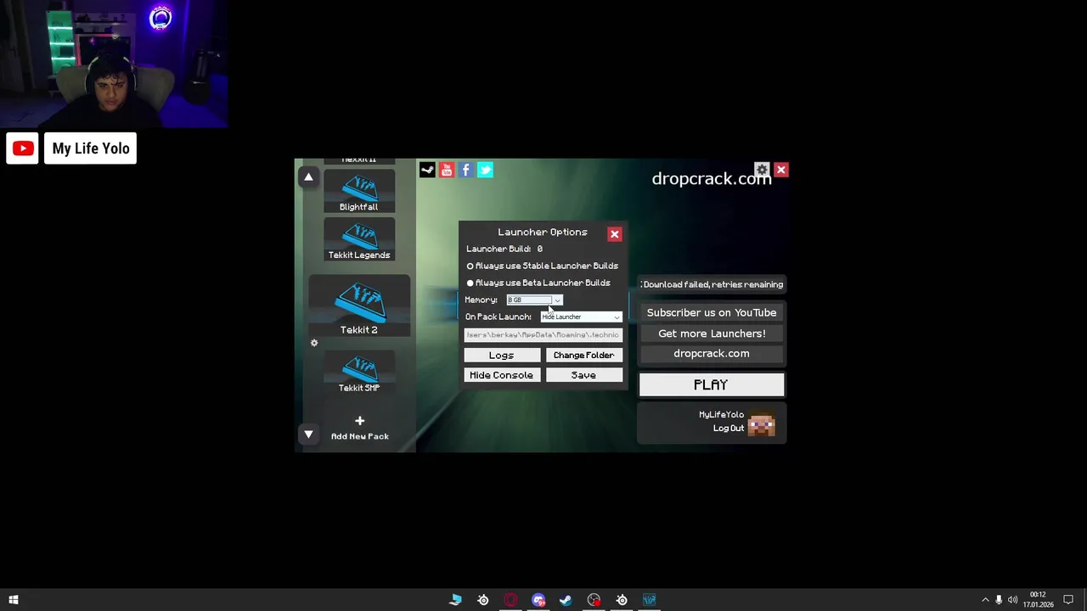Choose Always use Stable Launcher Builds

pyautogui.click(x=543, y=266)
